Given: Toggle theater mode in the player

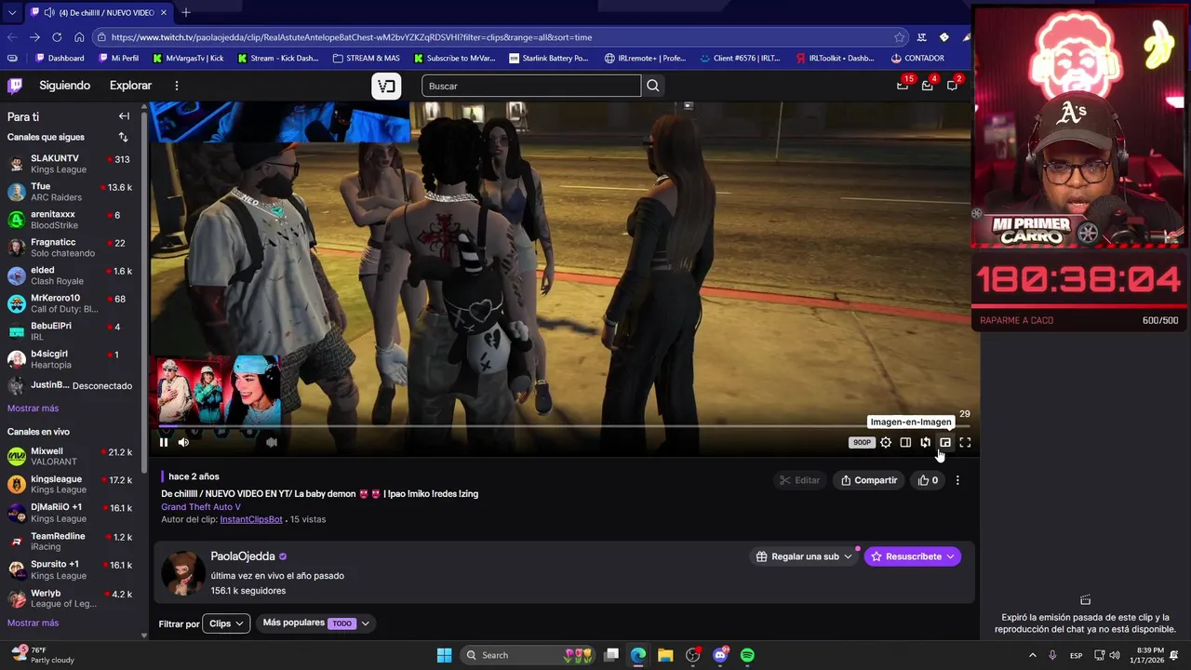Looking at the screenshot, I should click(905, 443).
